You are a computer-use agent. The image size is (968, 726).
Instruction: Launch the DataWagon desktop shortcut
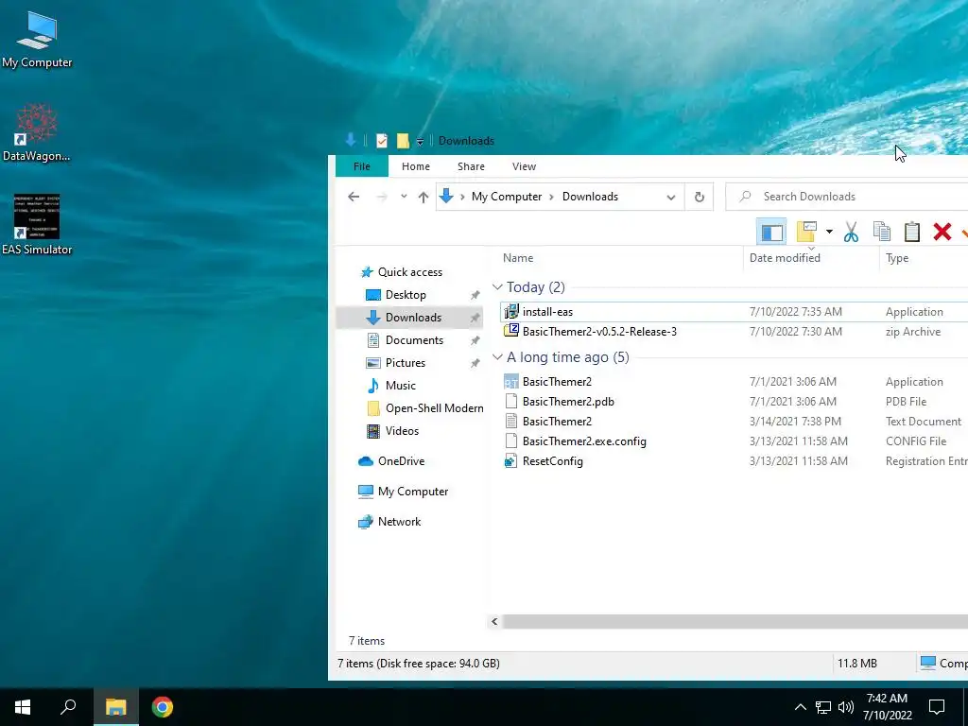[x=37, y=132]
